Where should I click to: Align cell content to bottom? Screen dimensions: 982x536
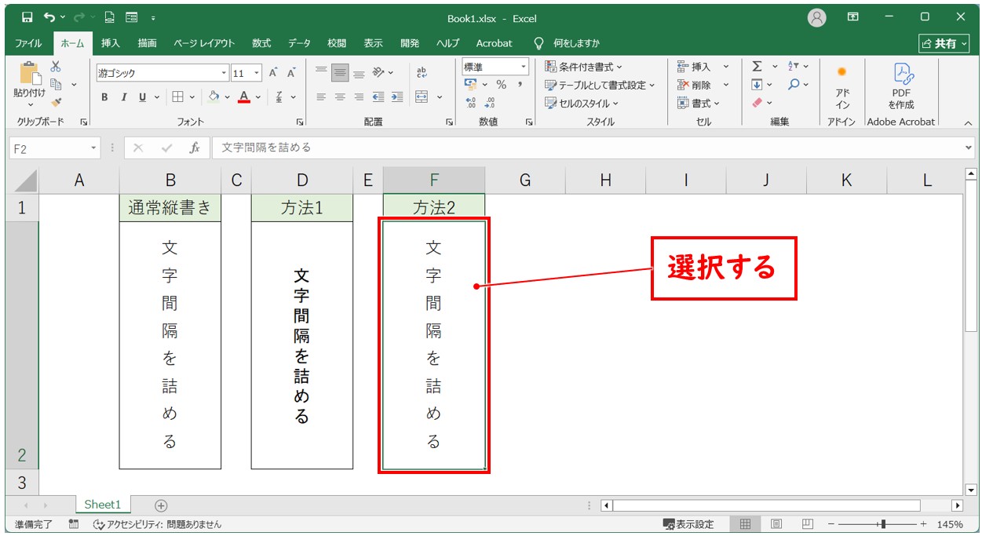(359, 73)
